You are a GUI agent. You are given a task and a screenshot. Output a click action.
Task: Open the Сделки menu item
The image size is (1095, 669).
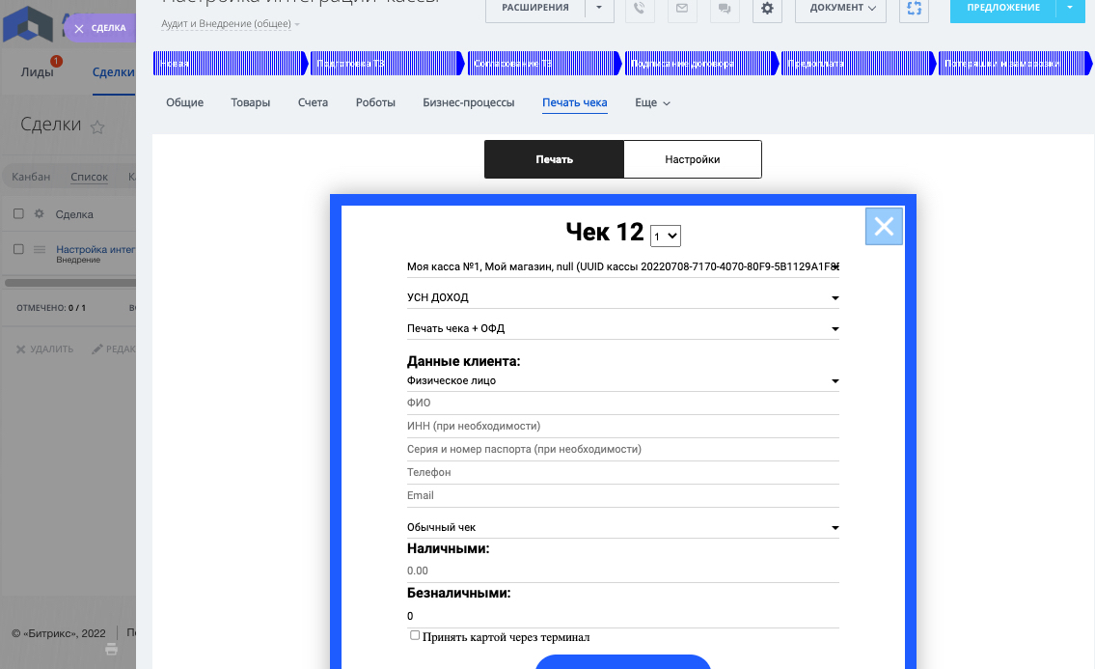[113, 72]
